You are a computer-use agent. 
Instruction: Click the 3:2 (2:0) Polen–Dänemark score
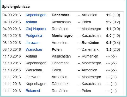click(113, 50)
